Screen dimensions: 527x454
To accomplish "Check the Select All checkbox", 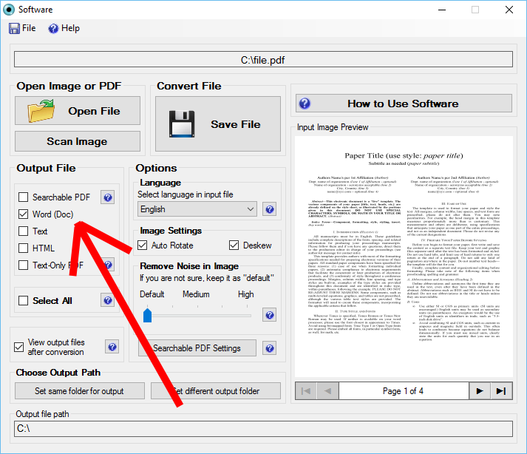I will (23, 301).
